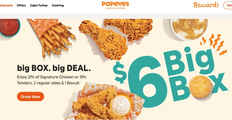
Task: Click the big BOX. big DEAL. headline
Action: click(54, 68)
